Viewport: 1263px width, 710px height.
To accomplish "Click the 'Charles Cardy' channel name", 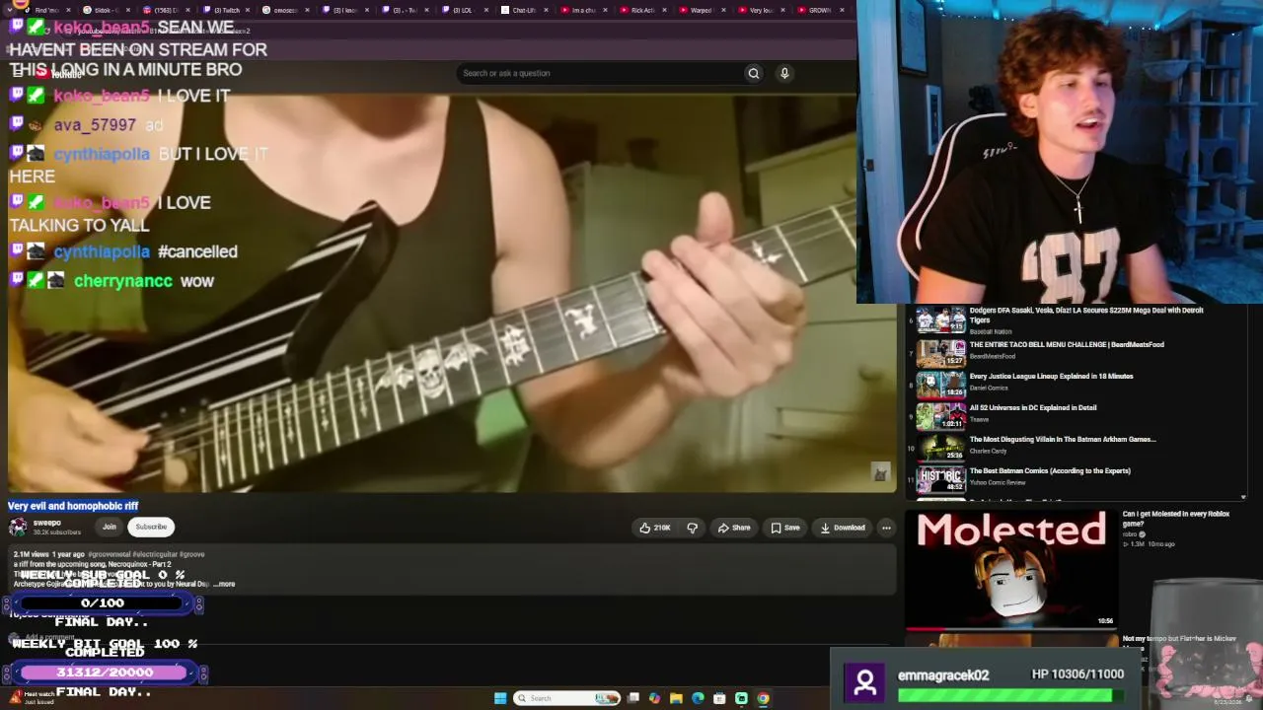I will click(x=988, y=451).
